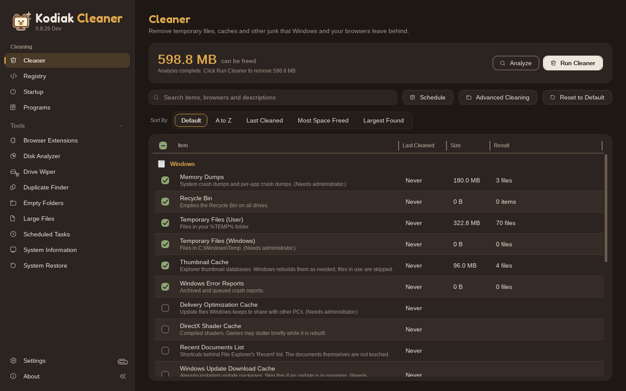This screenshot has height=391, width=626.
Task: Click the Empty Folders folder icon
Action: (x=13, y=203)
